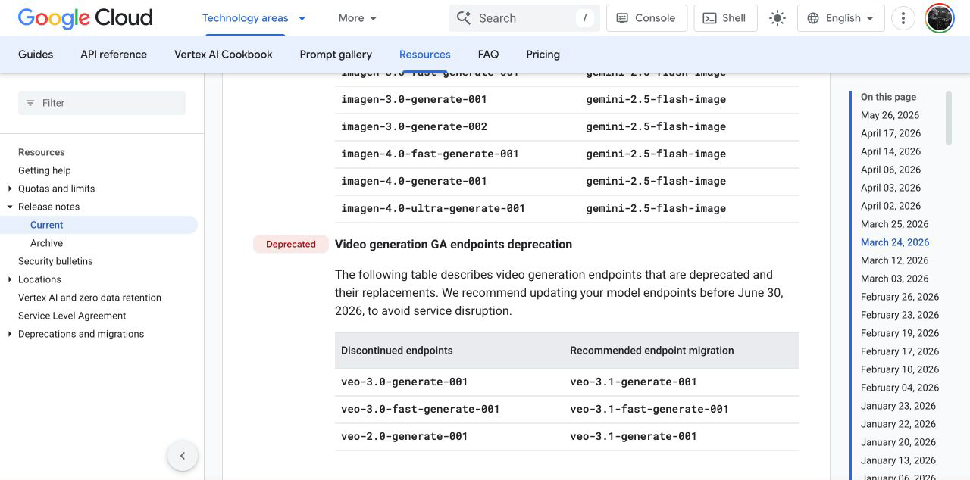Open the Console button
970x480 pixels.
pos(646,18)
